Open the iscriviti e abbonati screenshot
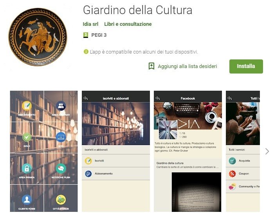Screen dimensions: 274x215 [116, 151]
